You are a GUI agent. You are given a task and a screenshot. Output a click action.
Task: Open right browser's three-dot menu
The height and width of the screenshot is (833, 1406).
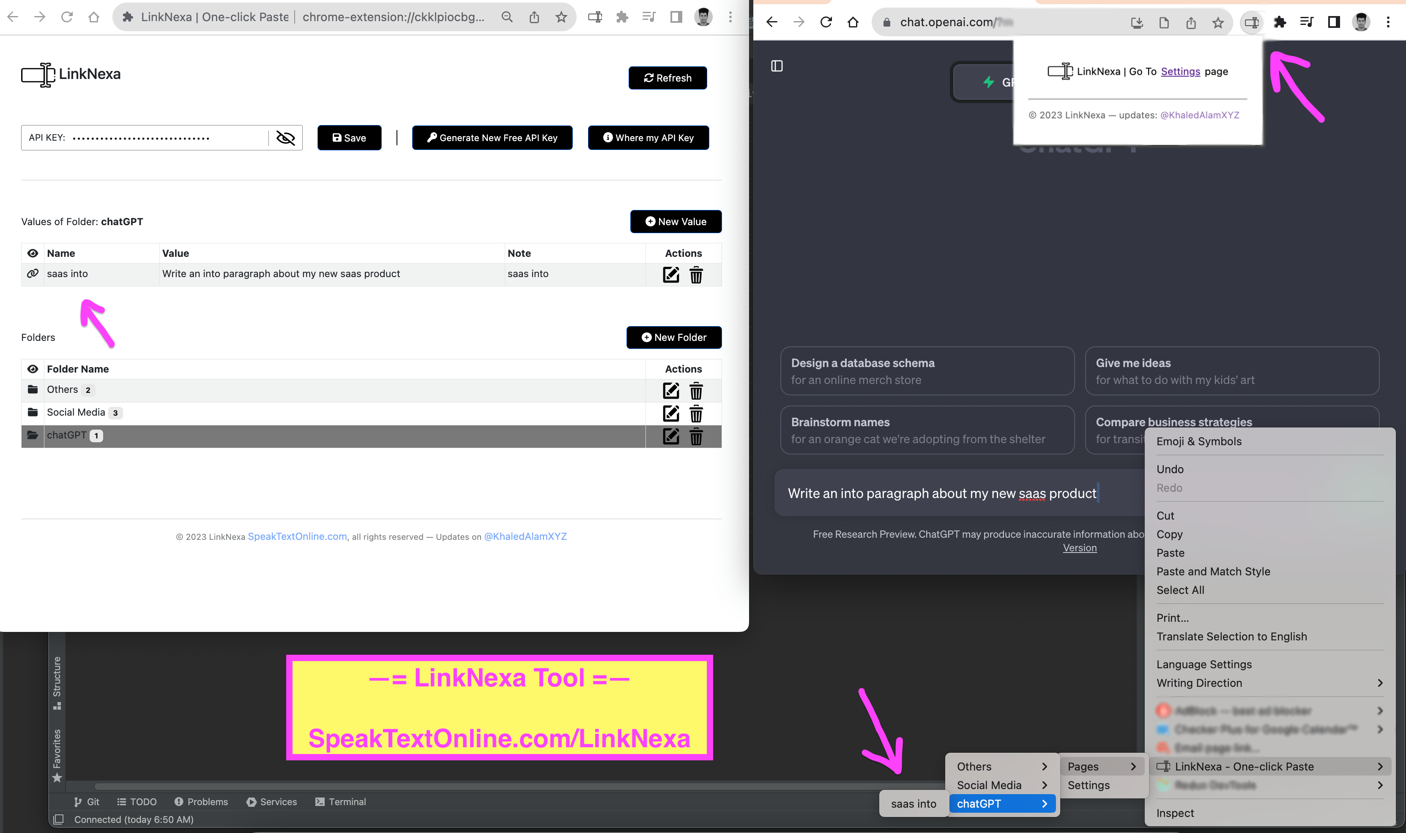point(1387,22)
